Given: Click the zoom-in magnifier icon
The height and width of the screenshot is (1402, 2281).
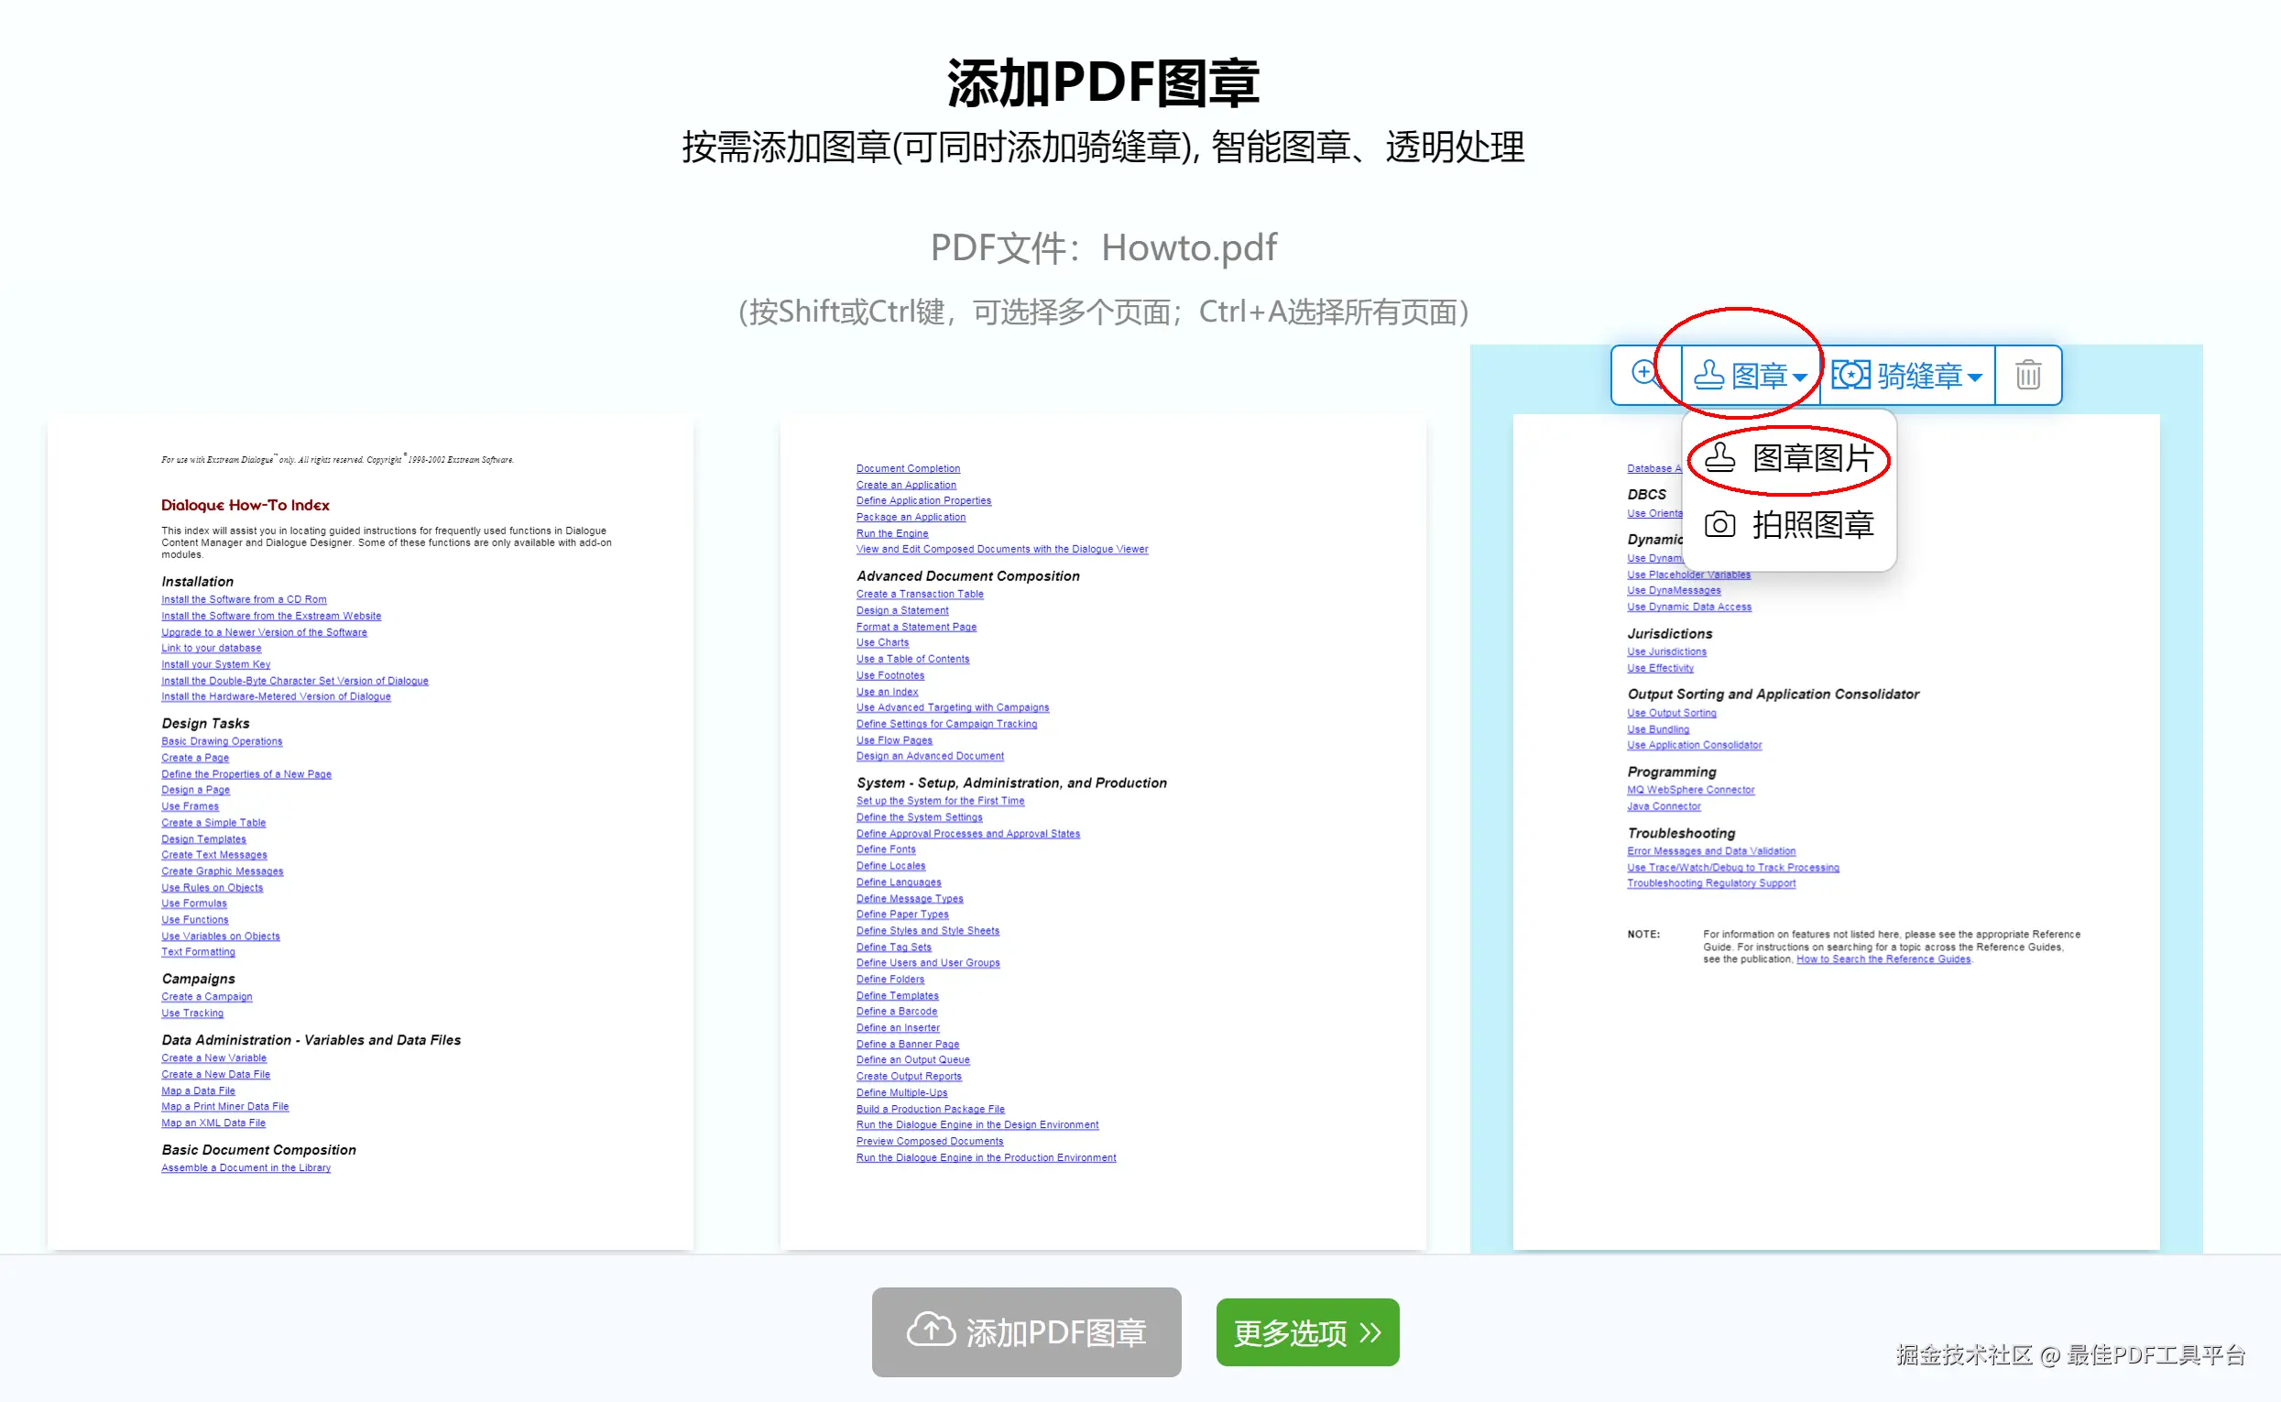Looking at the screenshot, I should (1645, 374).
